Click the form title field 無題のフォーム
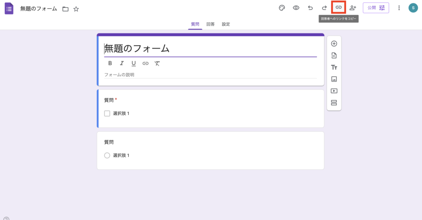 211,49
